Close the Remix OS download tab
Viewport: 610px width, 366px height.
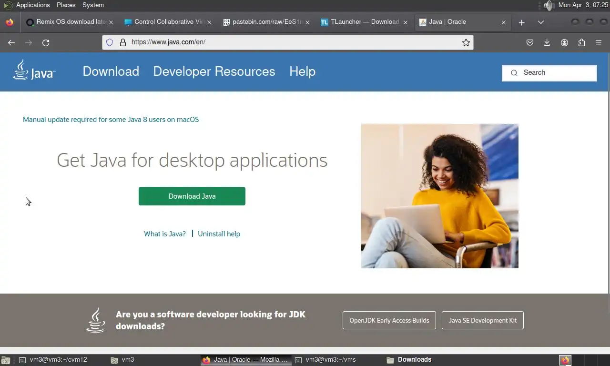coord(111,22)
